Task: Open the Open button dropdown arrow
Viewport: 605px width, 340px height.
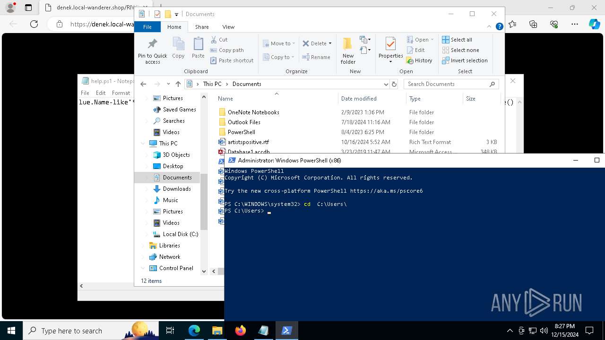Action: (432, 40)
